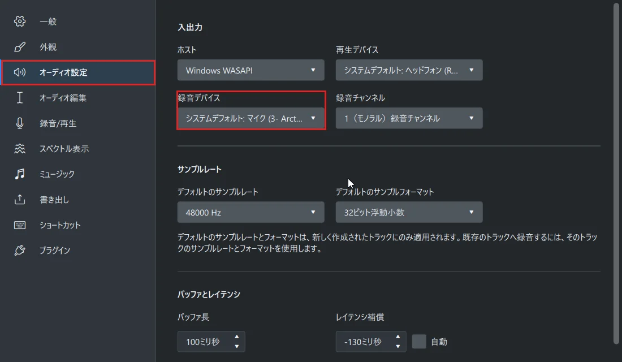The height and width of the screenshot is (362, 622).
Task: Click the 入出力 section heading
Action: (190, 27)
